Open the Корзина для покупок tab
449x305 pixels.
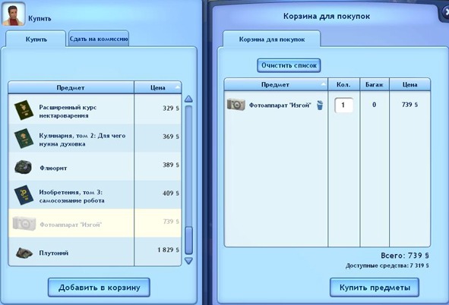(x=272, y=39)
